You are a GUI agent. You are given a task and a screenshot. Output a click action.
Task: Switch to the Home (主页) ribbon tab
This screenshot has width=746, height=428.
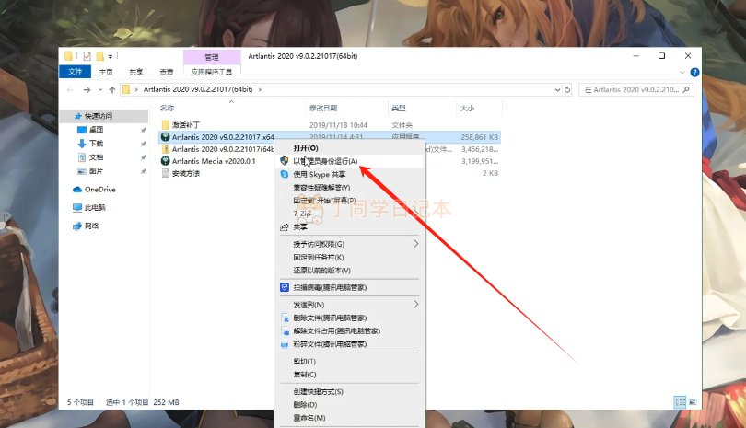click(x=106, y=72)
